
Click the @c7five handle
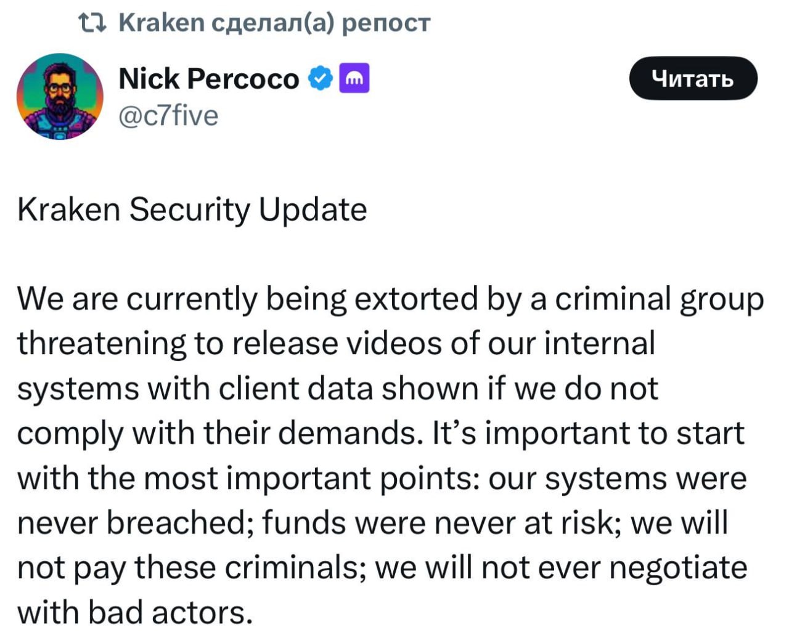[168, 115]
